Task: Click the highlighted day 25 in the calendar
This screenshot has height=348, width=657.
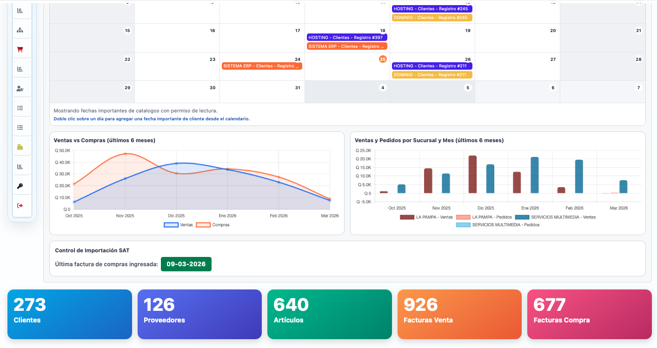Action: click(383, 59)
